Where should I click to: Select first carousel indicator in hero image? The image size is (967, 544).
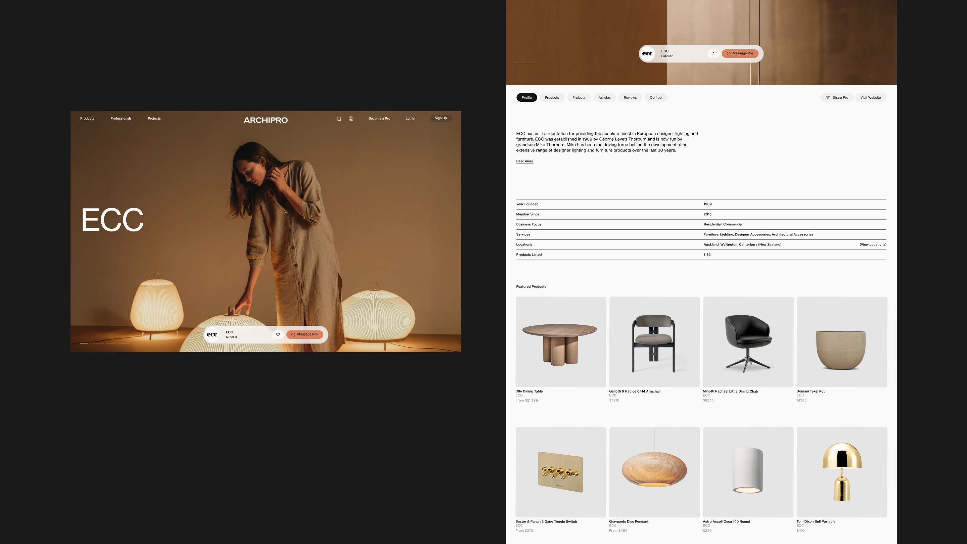tap(85, 344)
